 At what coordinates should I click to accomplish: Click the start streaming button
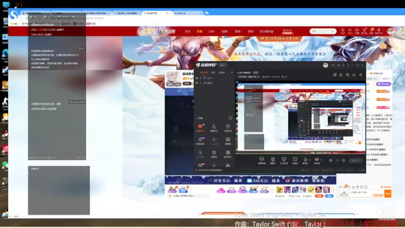click(355, 161)
